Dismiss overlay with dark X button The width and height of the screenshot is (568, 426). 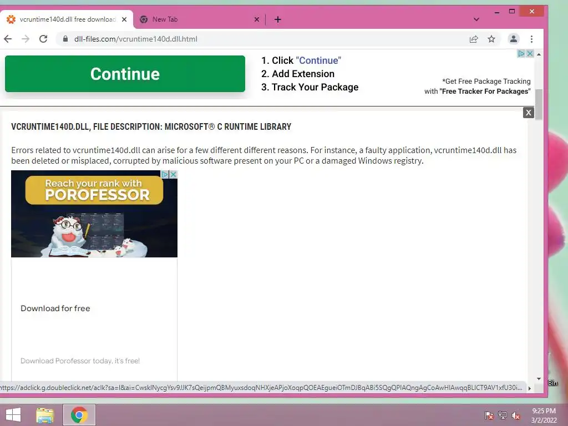pyautogui.click(x=529, y=113)
